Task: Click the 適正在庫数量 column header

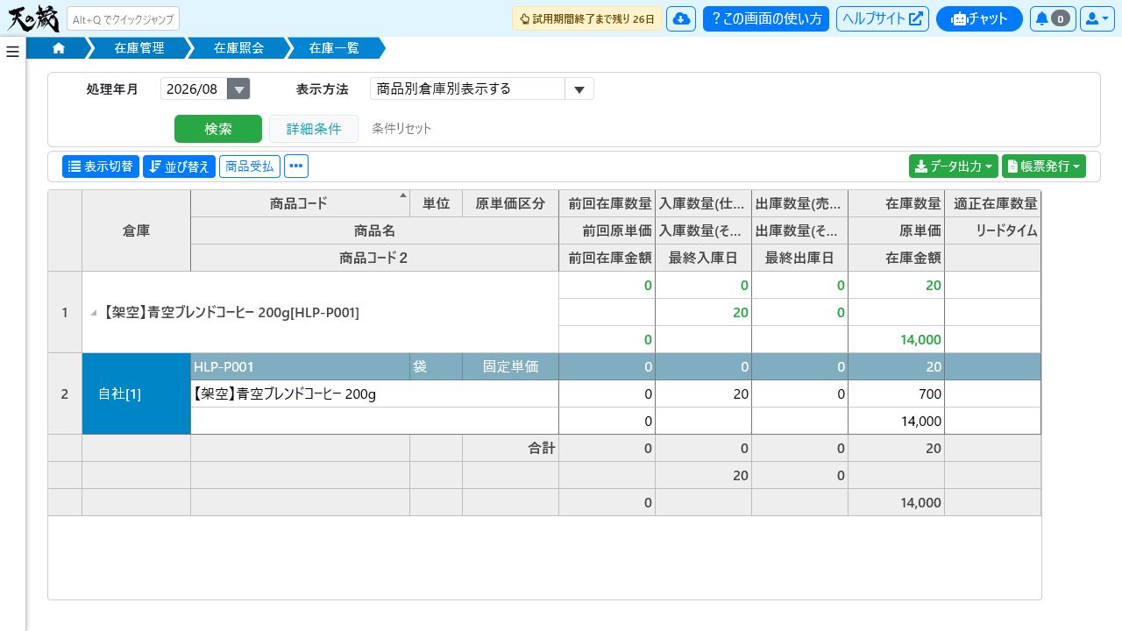Action: tap(993, 203)
